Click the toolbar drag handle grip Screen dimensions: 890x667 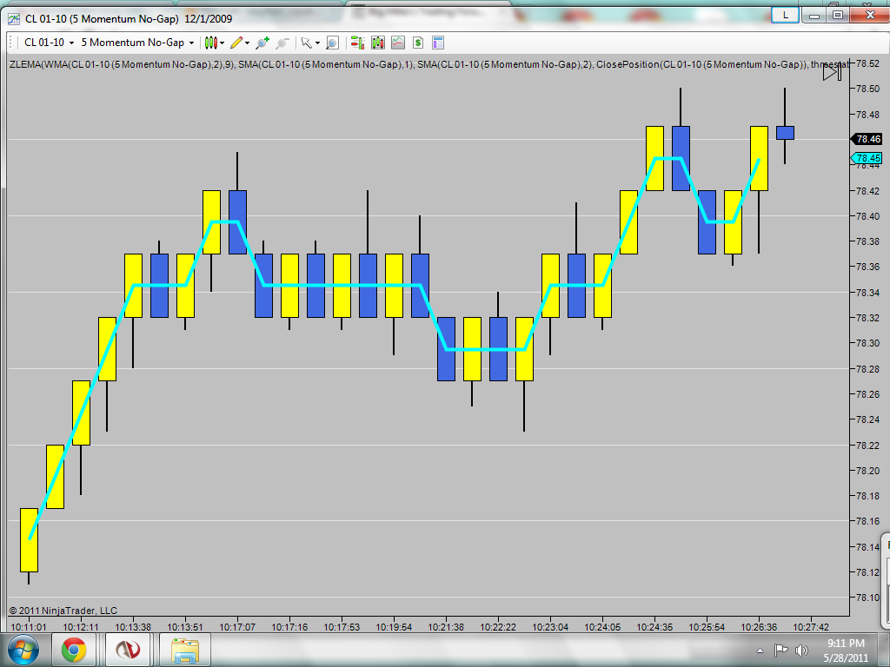coord(11,43)
